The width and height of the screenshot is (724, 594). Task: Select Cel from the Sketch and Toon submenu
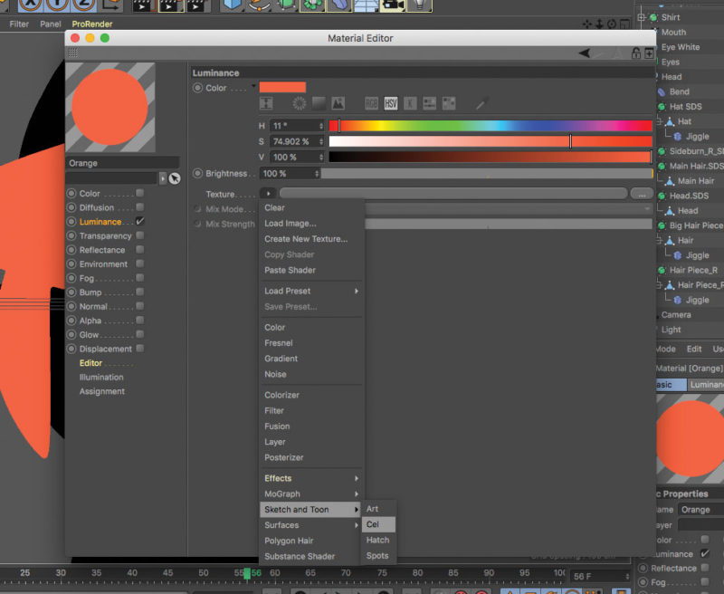(x=376, y=524)
